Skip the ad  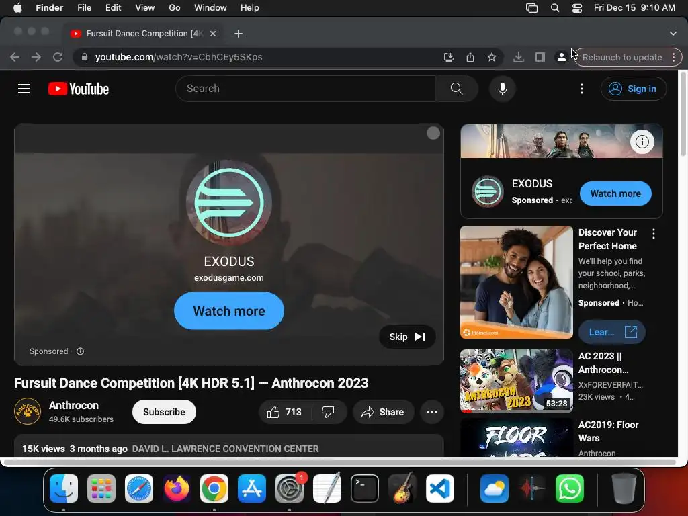(x=407, y=337)
